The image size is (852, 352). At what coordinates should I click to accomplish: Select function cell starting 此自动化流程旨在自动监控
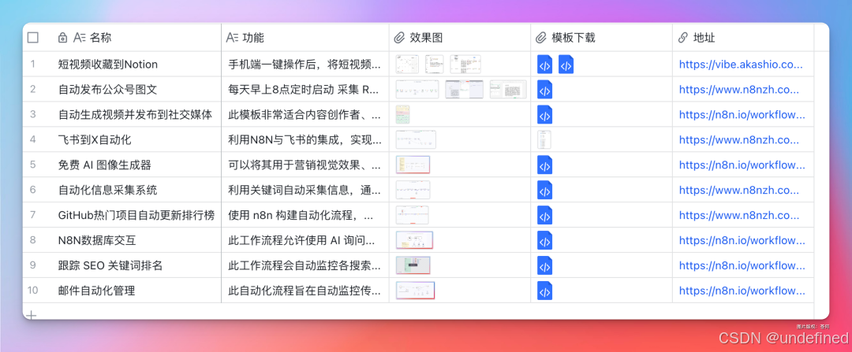click(305, 291)
